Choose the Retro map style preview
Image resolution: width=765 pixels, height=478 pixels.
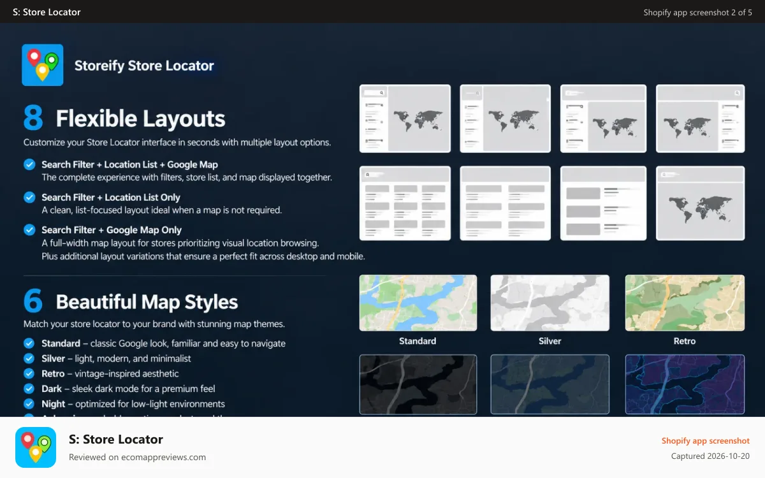point(685,303)
